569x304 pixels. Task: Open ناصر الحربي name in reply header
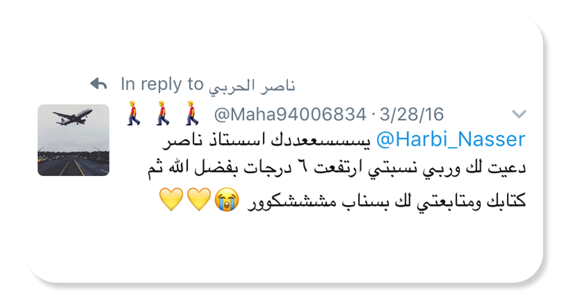[252, 85]
